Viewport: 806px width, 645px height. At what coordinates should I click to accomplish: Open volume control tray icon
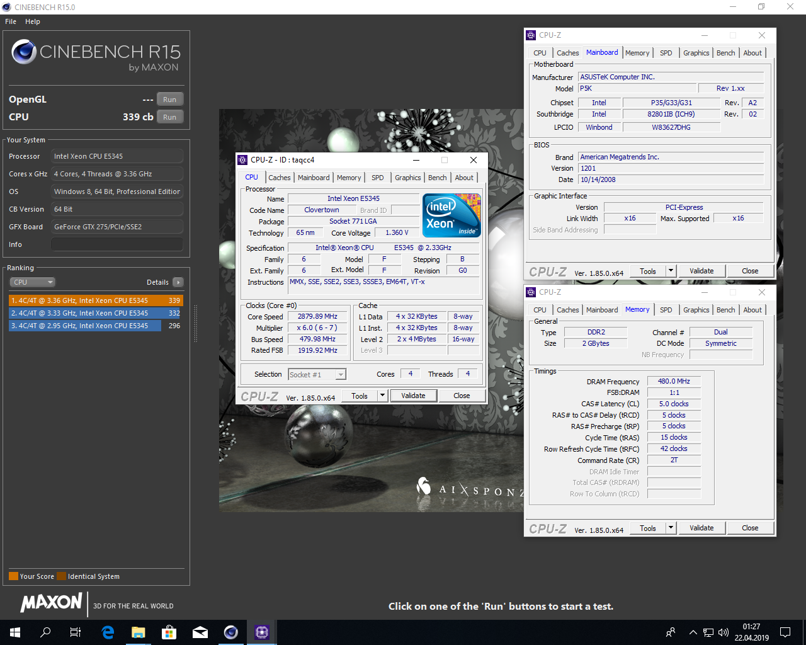coord(724,632)
